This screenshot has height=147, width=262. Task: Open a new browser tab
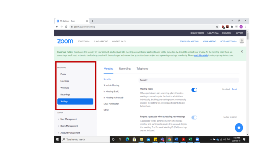tap(93, 21)
